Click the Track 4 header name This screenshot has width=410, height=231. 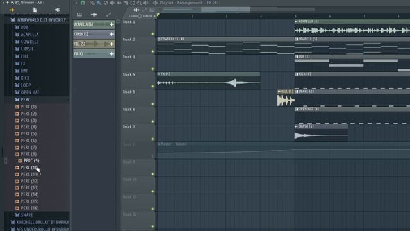[129, 74]
